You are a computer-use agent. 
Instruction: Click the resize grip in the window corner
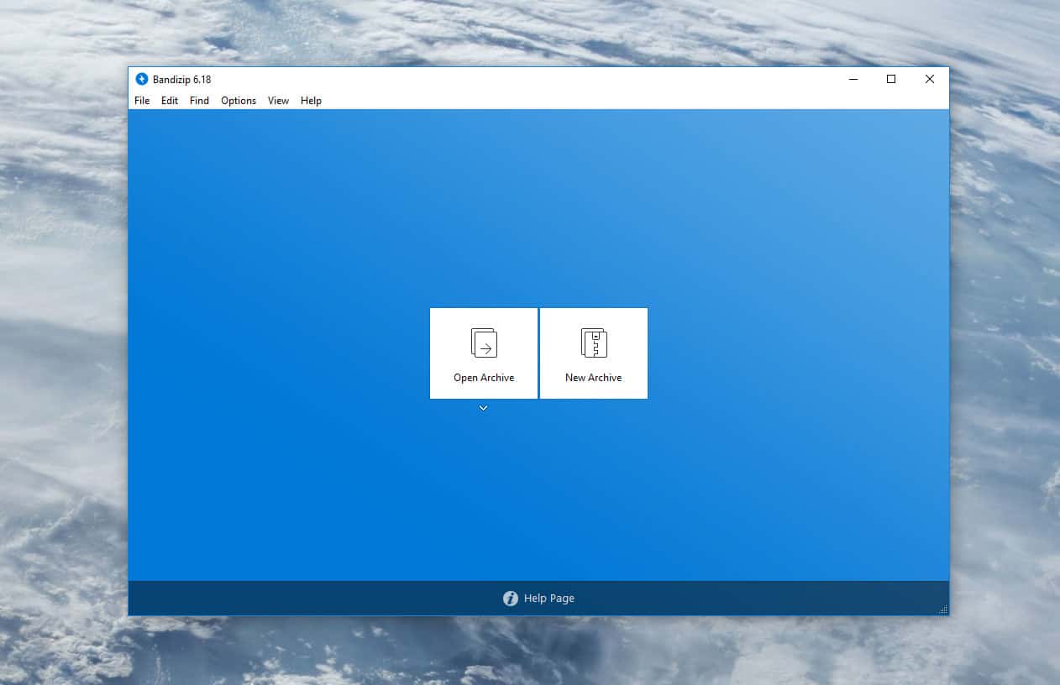coord(943,609)
